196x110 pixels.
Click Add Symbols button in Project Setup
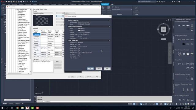click(66, 13)
